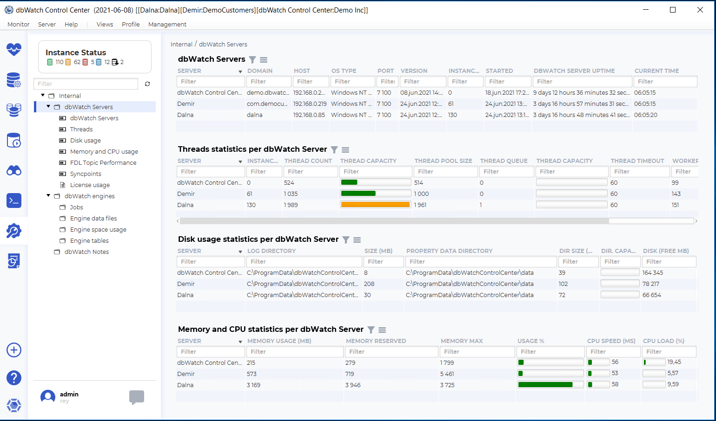Select Syncpoints in the tree

[x=86, y=174]
